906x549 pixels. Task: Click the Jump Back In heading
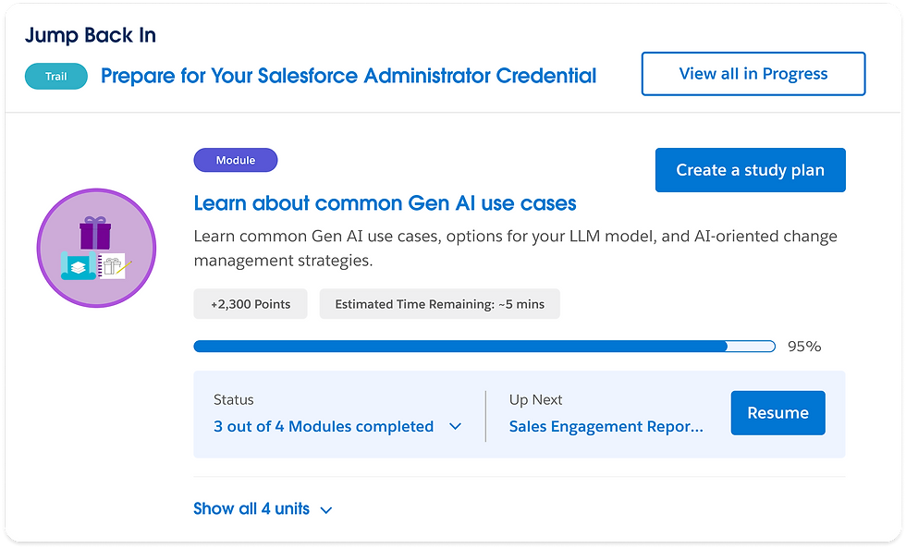pos(90,36)
